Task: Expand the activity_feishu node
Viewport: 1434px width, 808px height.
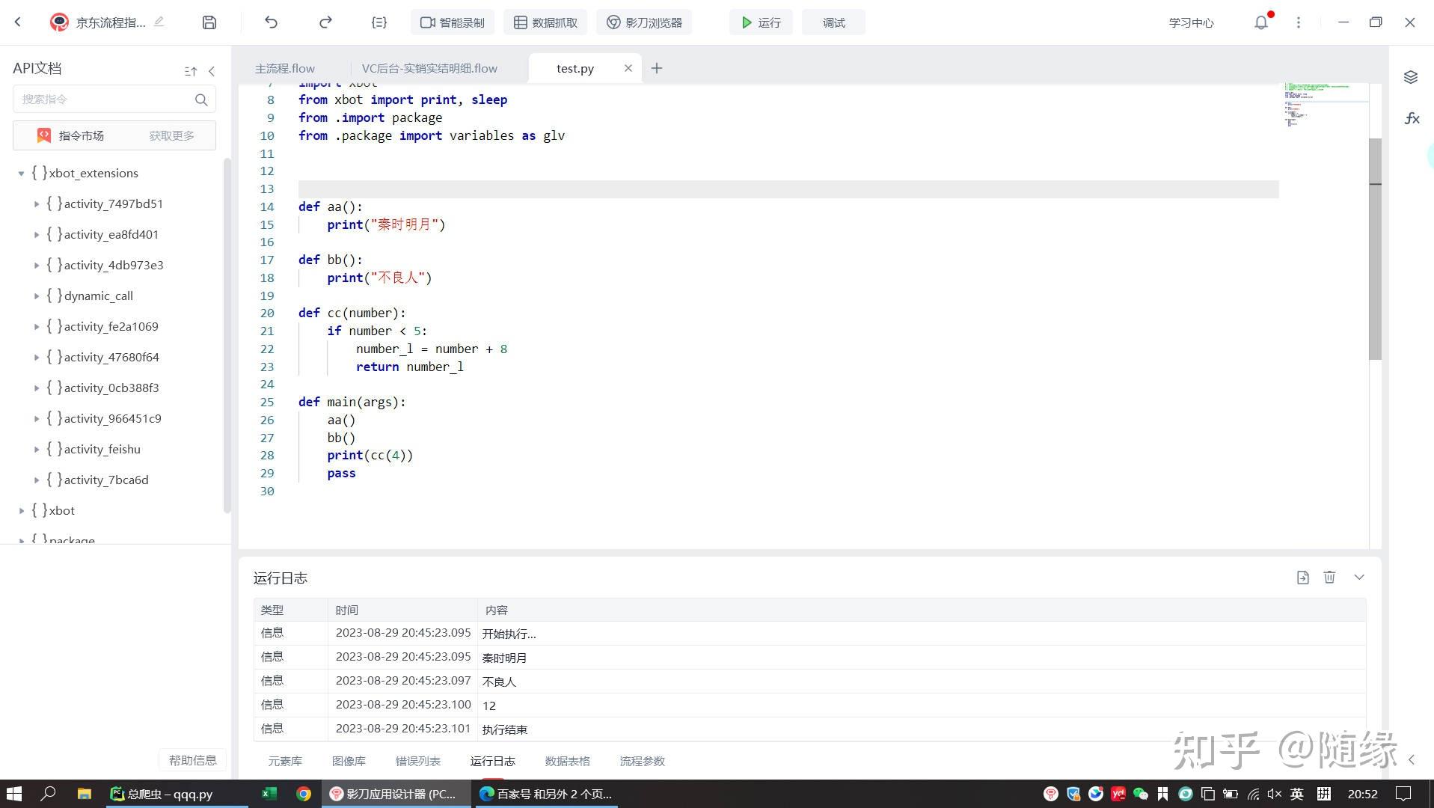Action: coord(37,449)
